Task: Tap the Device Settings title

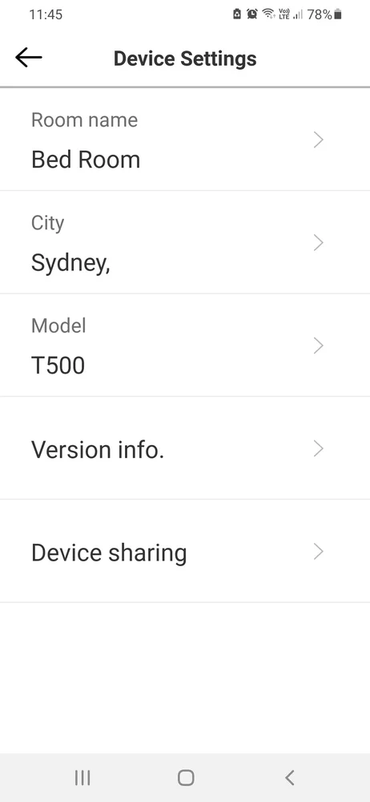Action: tap(185, 59)
